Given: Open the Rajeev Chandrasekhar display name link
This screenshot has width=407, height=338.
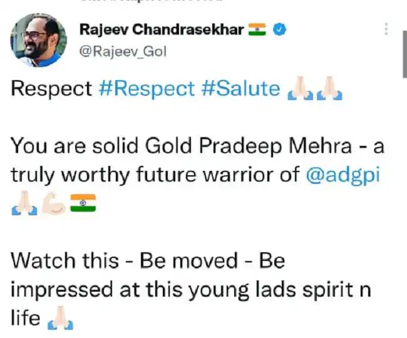Looking at the screenshot, I should coord(161,31).
